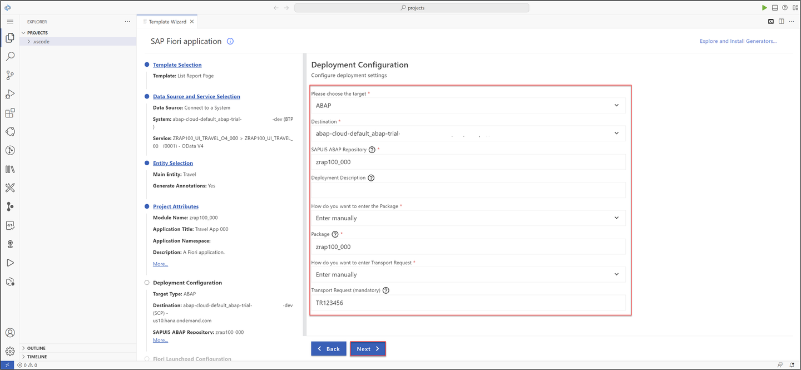
Task: Go forward using the title bar right arrow
Action: pyautogui.click(x=286, y=8)
